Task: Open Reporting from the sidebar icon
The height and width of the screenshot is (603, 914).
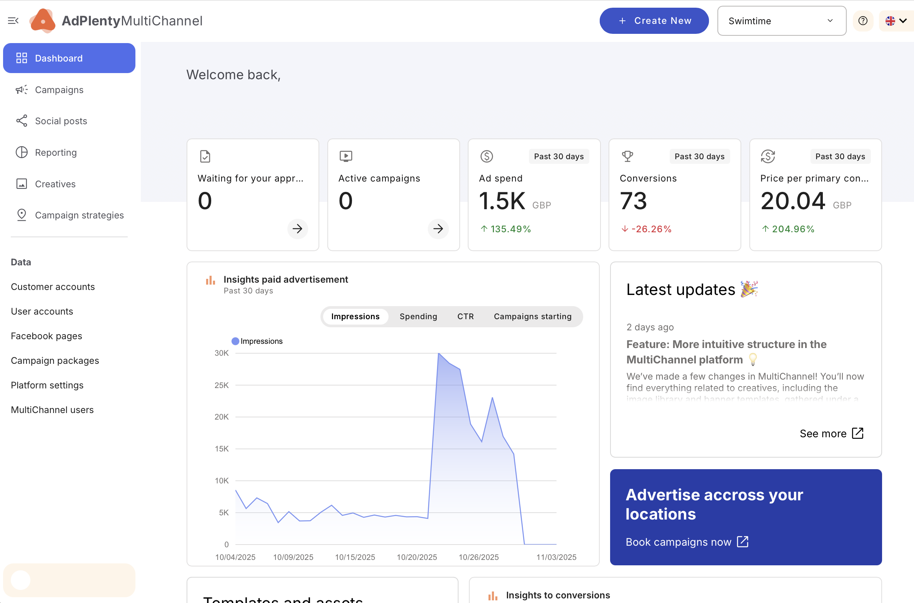Action: click(22, 152)
